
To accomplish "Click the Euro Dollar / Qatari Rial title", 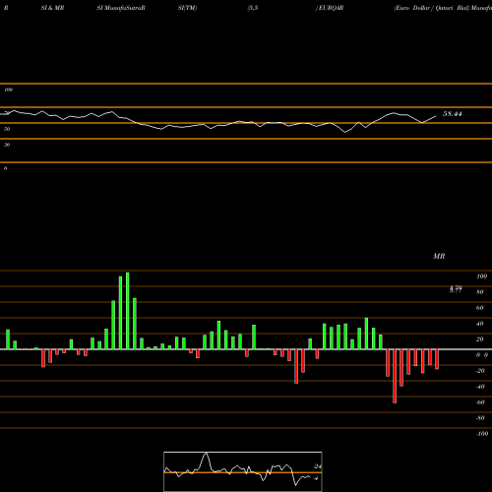I will tap(432, 8).
